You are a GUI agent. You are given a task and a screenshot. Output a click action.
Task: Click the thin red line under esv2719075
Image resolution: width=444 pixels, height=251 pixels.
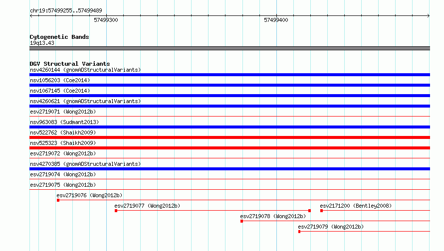coord(229,189)
